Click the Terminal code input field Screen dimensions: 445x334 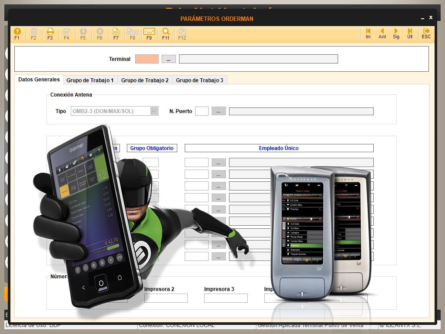pos(147,59)
